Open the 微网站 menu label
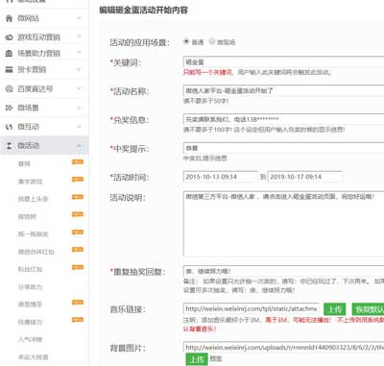Viewport: 384px width, 366px height. pos(28,18)
